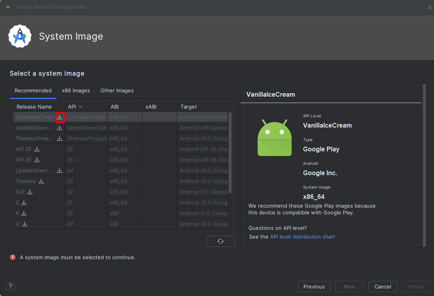This screenshot has height=296, width=434.
Task: Select the TiramisuPriva... release name cell
Action: tap(39, 138)
